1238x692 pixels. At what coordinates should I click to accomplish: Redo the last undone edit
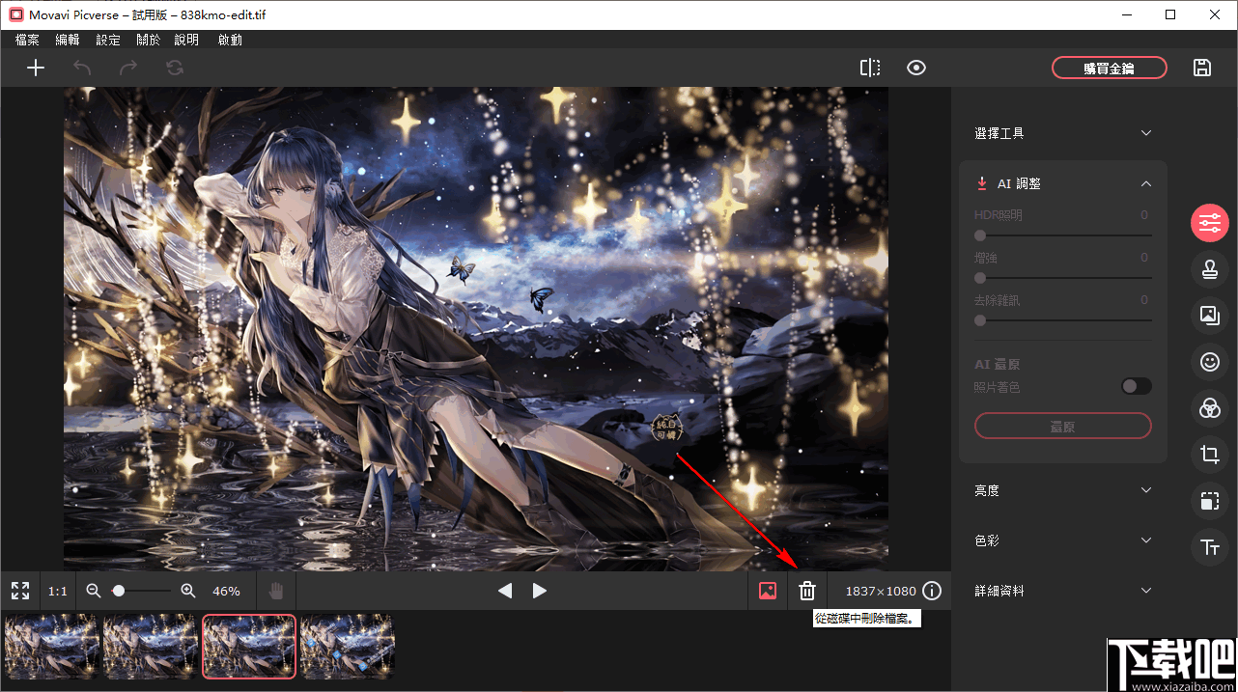click(128, 68)
